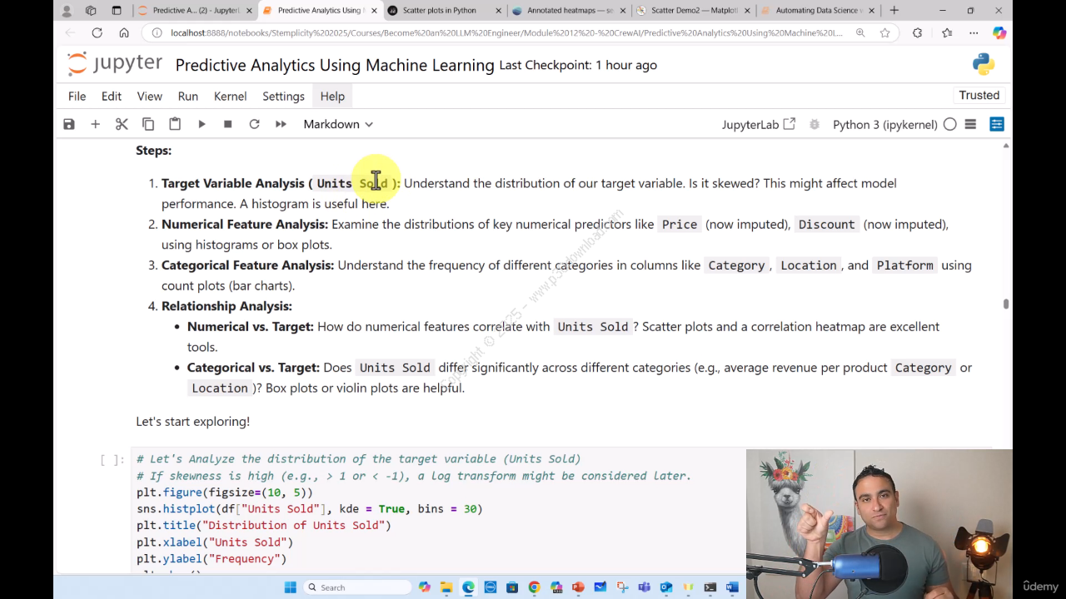Switch to the Automating Data Science tab
The width and height of the screenshot is (1066, 599).
coord(819,10)
